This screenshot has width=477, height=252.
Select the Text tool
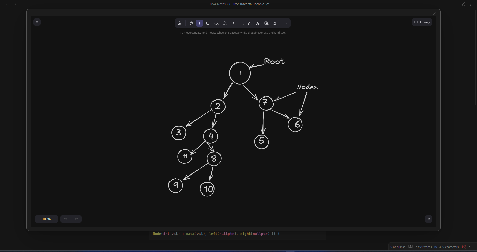point(258,23)
